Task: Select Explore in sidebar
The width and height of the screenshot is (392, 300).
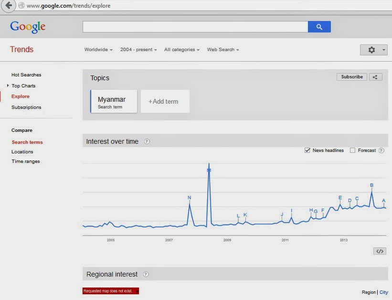Action: click(x=21, y=96)
